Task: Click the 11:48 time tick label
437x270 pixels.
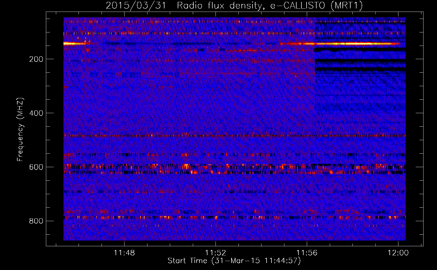Action: point(124,253)
